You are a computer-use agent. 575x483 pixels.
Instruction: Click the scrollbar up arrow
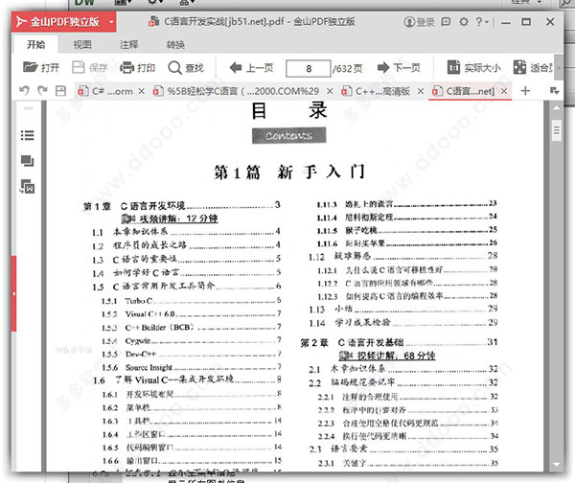557,108
